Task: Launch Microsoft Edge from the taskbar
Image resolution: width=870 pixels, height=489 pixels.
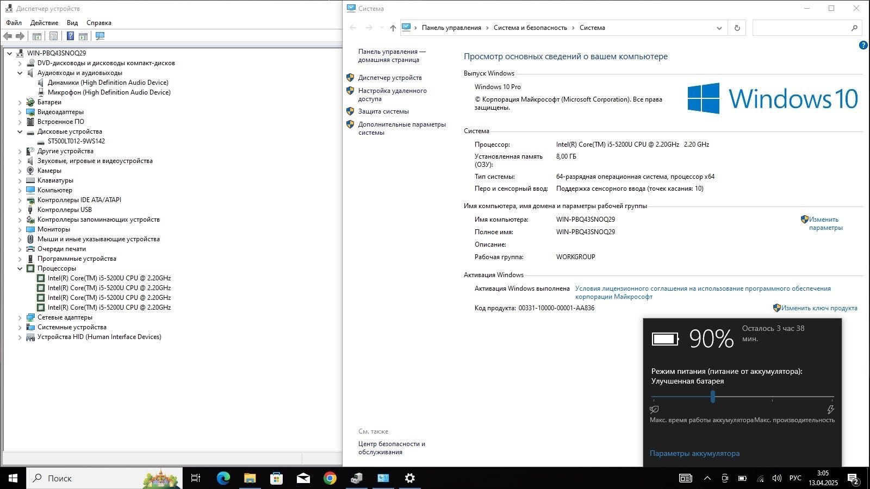Action: 223,478
